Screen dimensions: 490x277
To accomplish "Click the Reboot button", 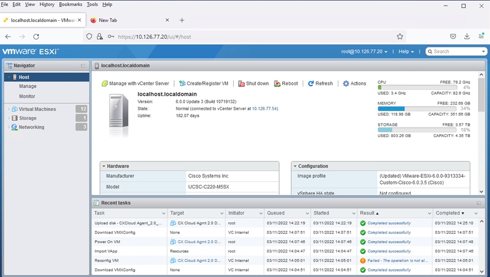I will tap(286, 83).
